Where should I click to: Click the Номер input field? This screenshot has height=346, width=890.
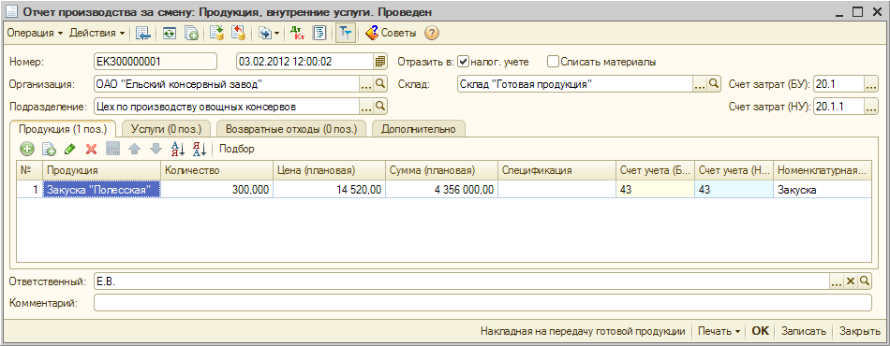coord(155,61)
